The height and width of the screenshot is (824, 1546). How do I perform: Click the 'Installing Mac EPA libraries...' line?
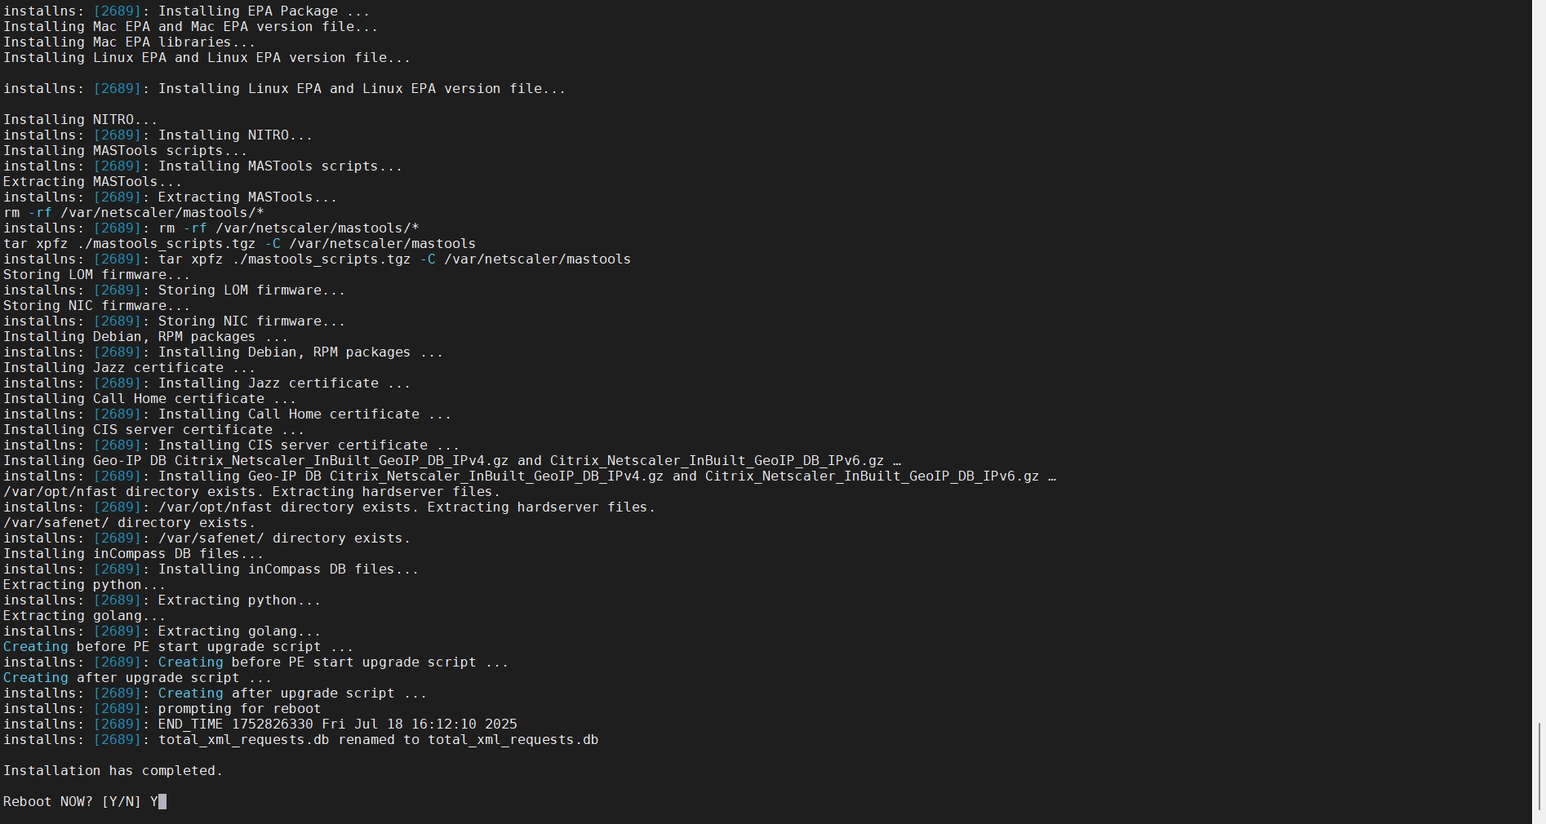click(129, 42)
